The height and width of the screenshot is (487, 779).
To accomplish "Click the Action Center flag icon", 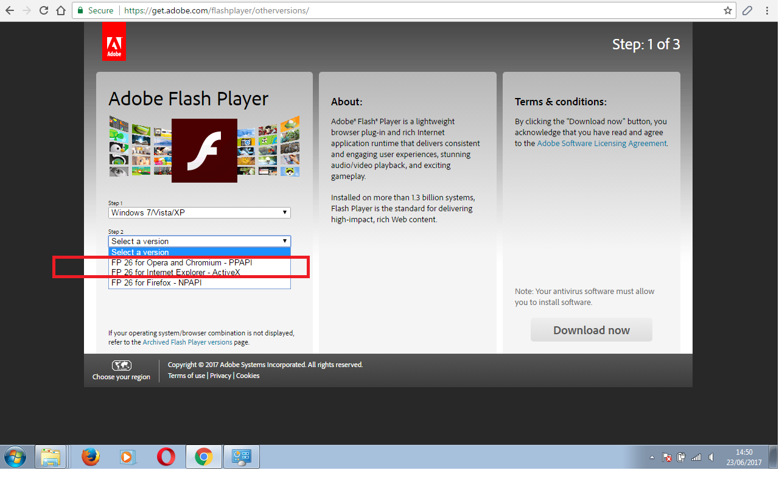I will click(x=667, y=457).
